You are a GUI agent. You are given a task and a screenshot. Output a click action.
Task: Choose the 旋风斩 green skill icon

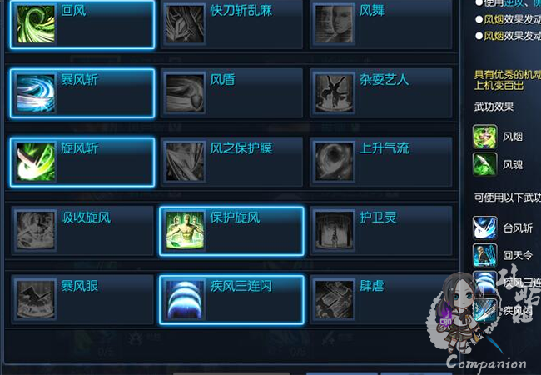point(36,162)
